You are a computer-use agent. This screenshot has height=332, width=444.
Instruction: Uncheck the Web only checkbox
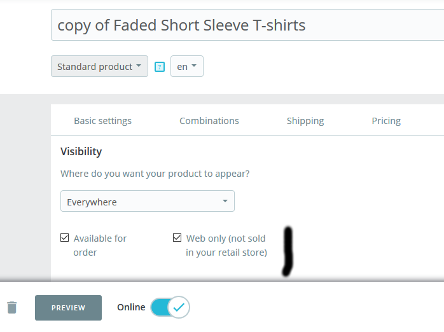coord(177,238)
